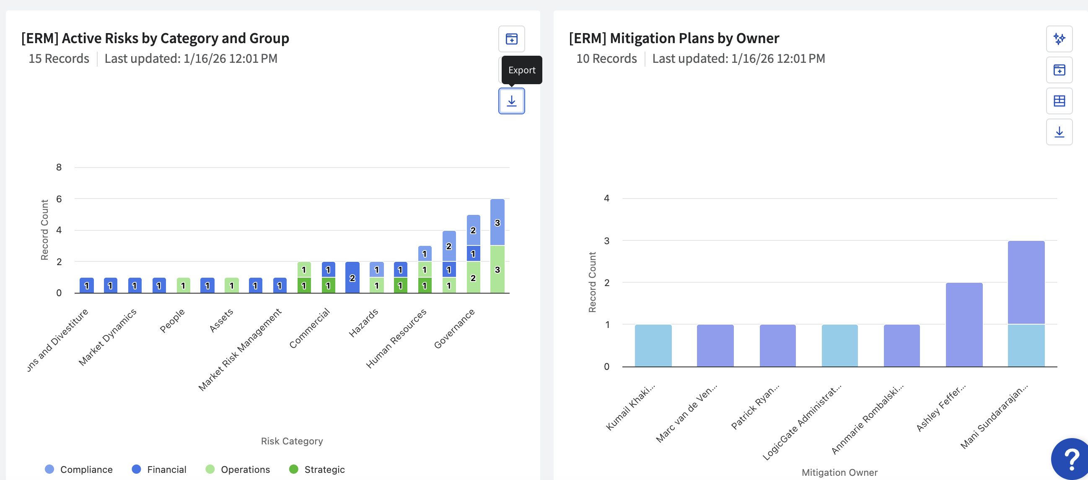Click the Export download icon on Active Risks

click(x=511, y=101)
